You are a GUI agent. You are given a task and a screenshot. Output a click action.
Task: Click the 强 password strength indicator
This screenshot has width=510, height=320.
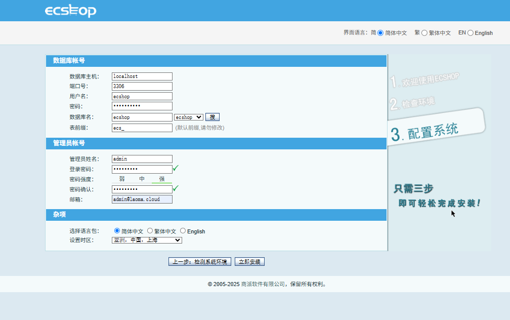[162, 179]
